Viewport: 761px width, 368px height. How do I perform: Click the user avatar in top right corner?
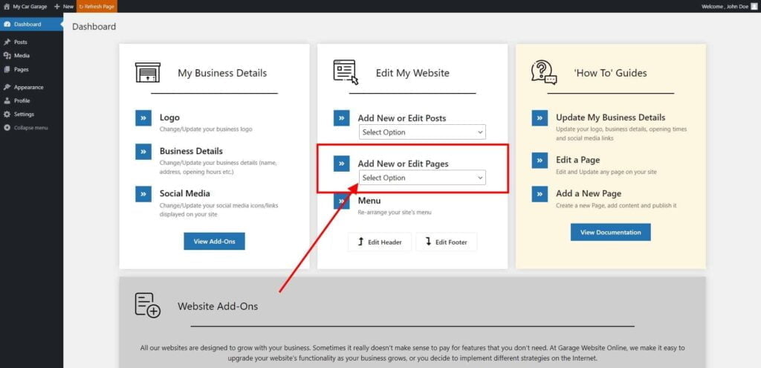pos(753,6)
